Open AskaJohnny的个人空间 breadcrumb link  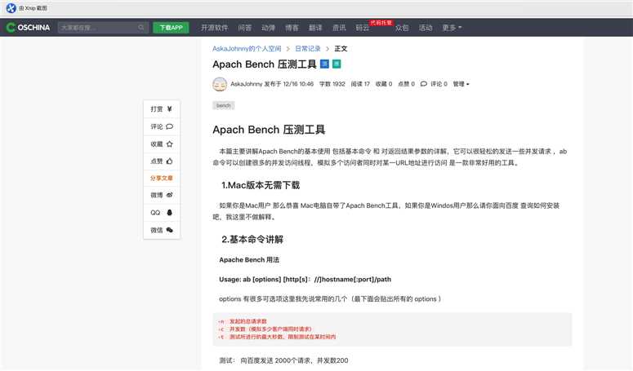tap(247, 49)
